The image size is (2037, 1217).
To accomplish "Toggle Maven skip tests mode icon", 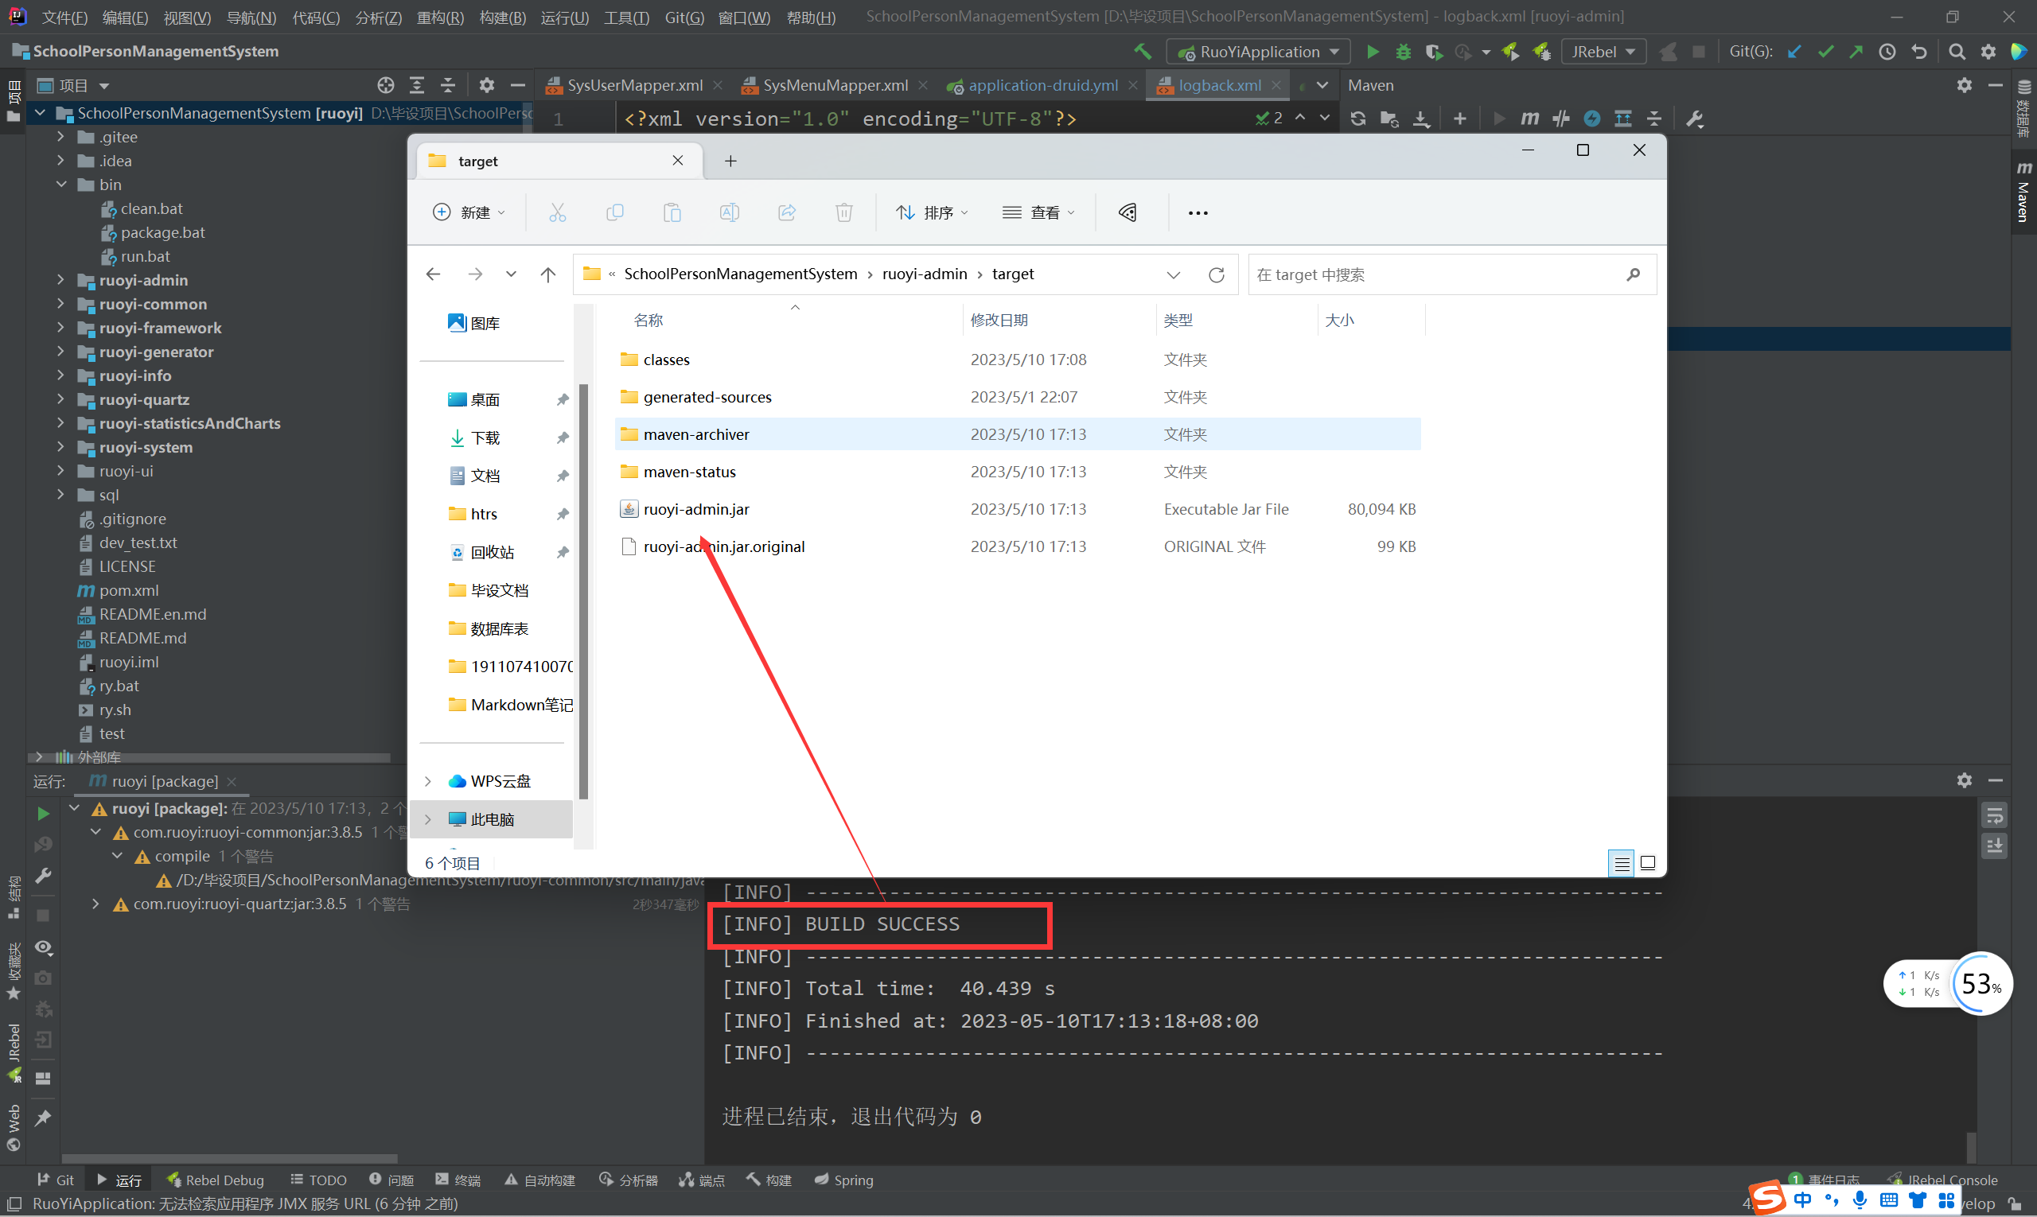I will [1591, 119].
